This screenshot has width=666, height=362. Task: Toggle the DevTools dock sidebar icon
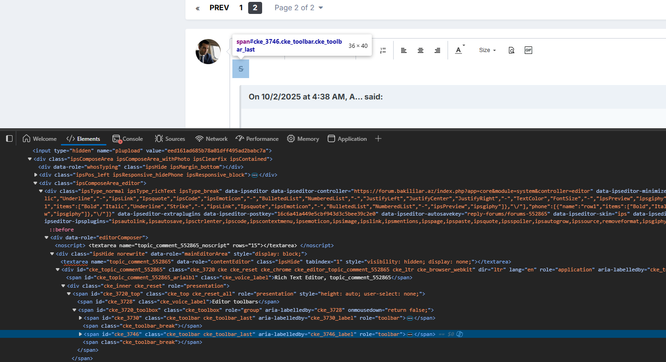click(9, 138)
